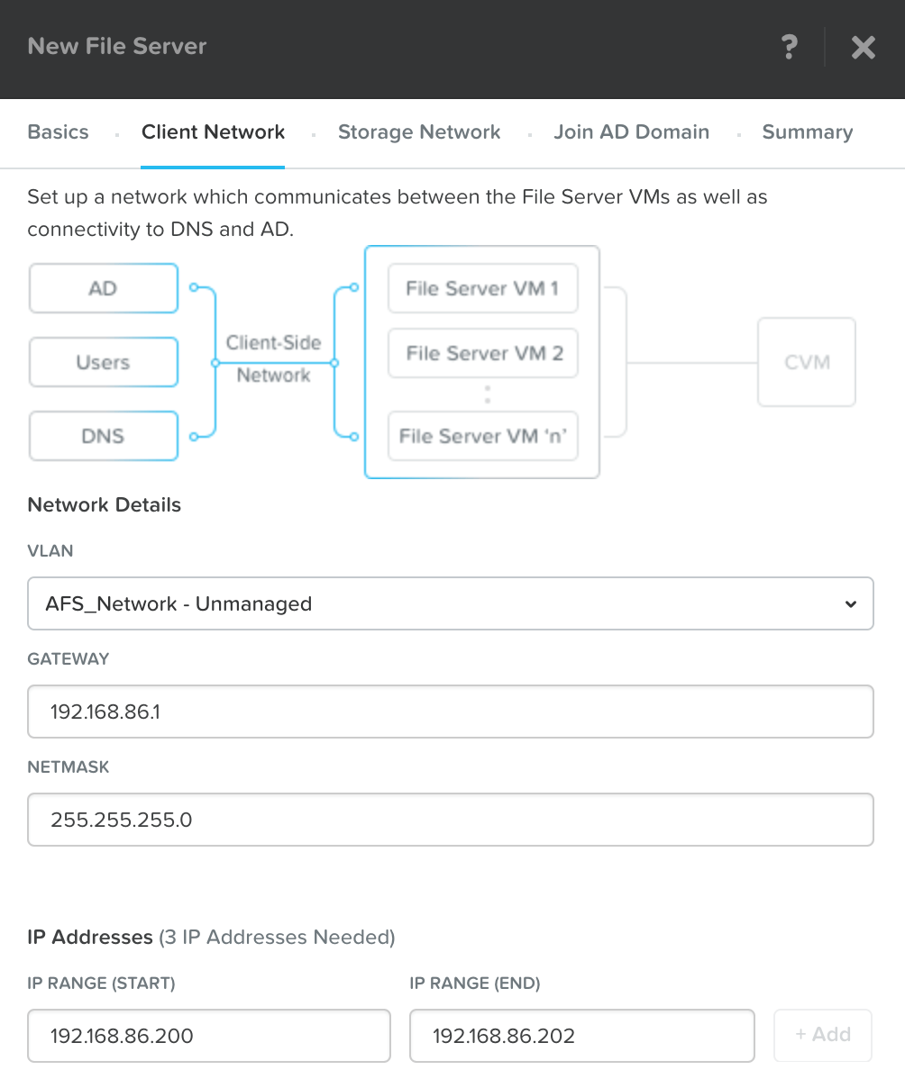
Task: Click File Server VM 1 box
Action: pyautogui.click(x=482, y=288)
